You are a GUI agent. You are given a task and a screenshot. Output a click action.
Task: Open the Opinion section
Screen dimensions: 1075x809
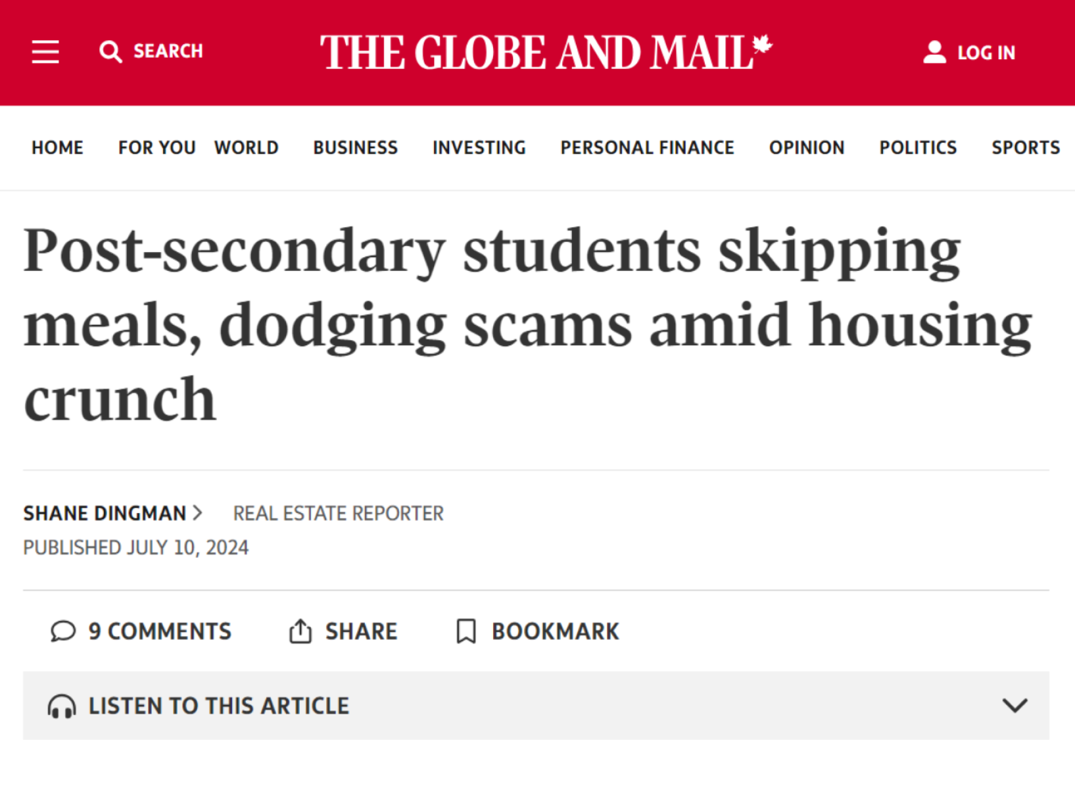(807, 148)
